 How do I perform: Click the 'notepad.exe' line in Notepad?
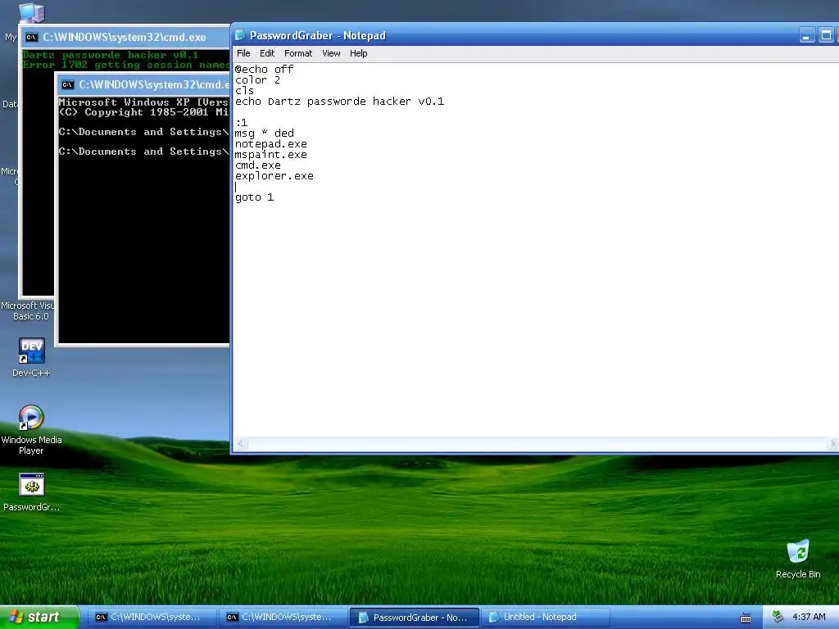coord(270,144)
